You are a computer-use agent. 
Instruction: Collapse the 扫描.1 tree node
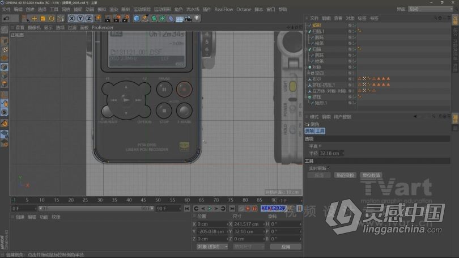pos(306,31)
